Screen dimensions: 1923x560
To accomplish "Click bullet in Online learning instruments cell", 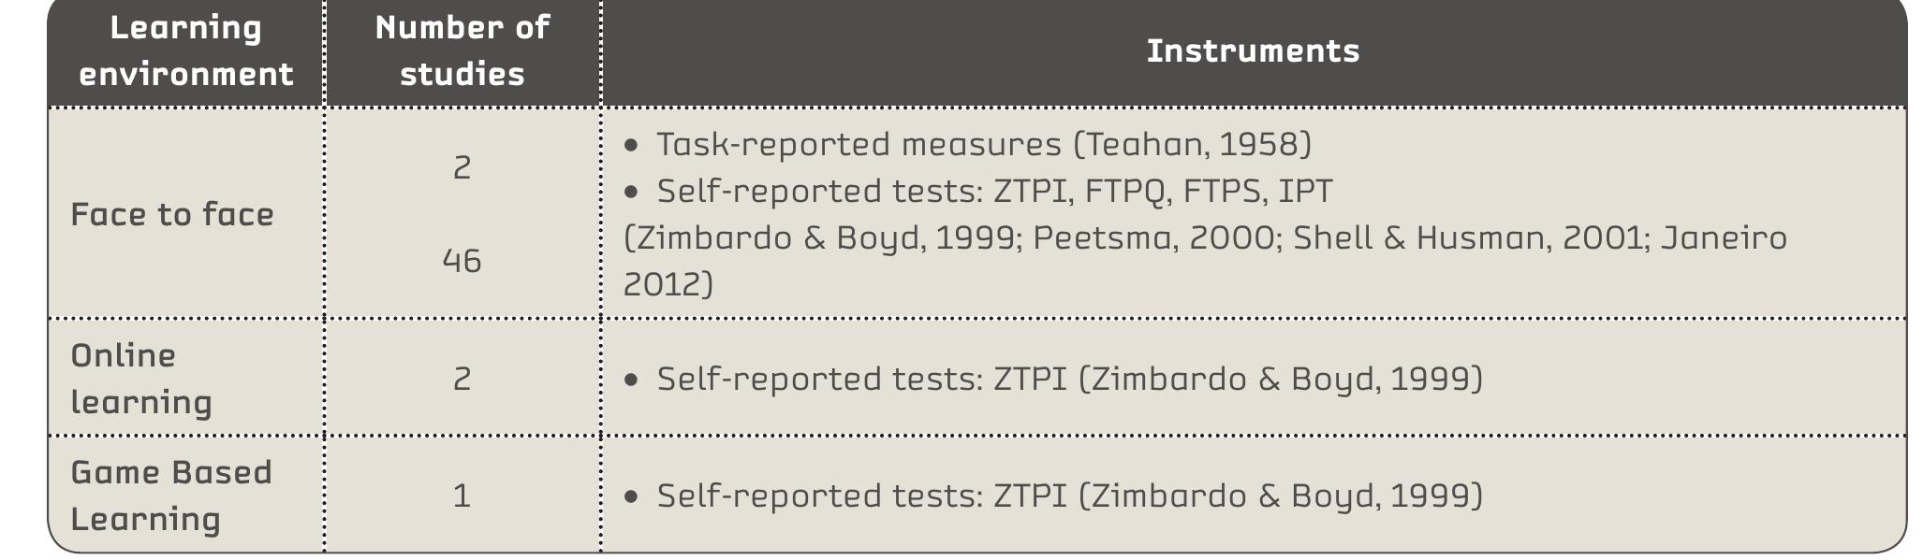I will (x=632, y=380).
